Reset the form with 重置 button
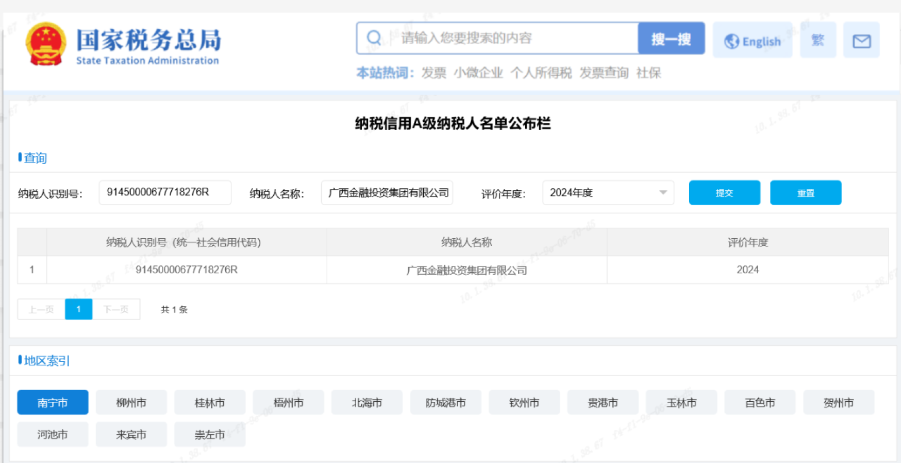This screenshot has height=463, width=901. [x=805, y=193]
